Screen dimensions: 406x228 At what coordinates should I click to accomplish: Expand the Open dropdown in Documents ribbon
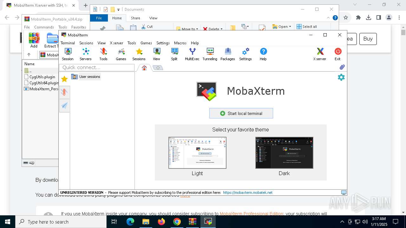click(x=290, y=27)
